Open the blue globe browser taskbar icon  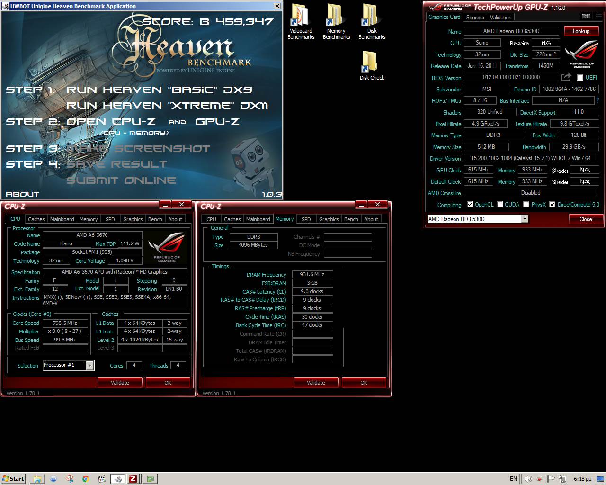(x=53, y=479)
